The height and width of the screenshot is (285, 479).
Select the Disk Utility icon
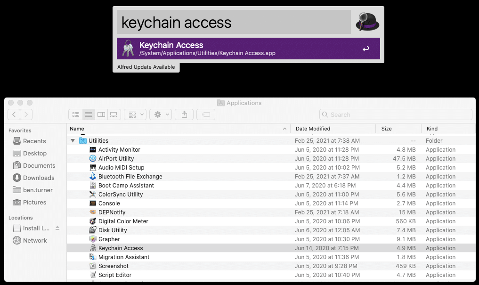pos(93,230)
